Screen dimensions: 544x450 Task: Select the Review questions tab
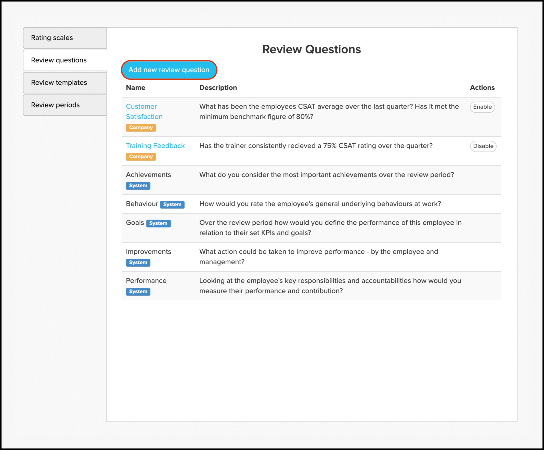64,60
